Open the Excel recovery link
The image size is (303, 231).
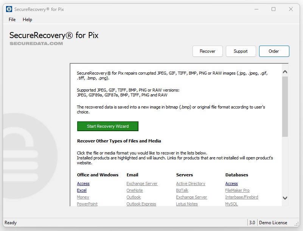click(x=82, y=190)
